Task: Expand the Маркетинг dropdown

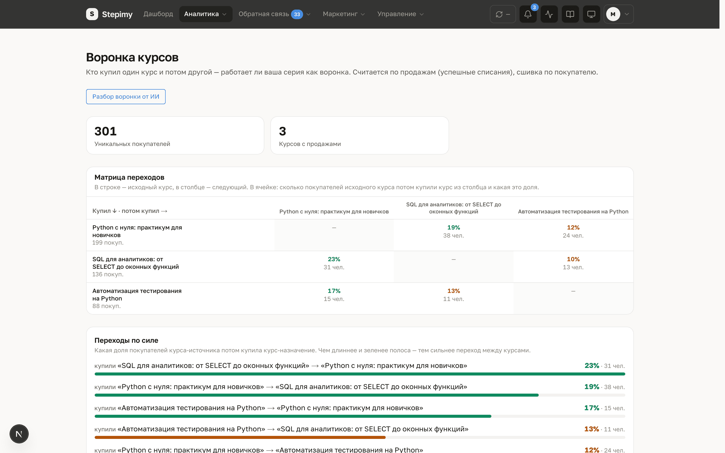Action: coord(344,14)
